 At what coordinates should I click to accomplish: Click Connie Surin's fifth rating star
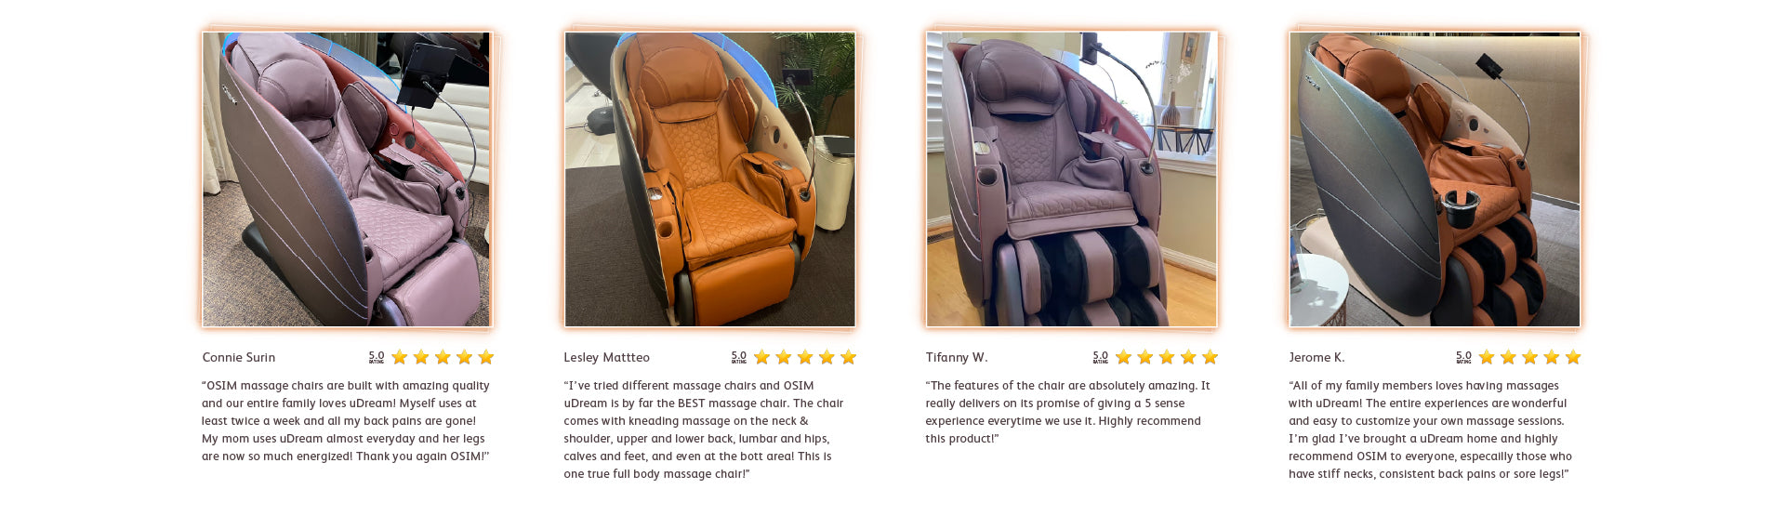485,357
